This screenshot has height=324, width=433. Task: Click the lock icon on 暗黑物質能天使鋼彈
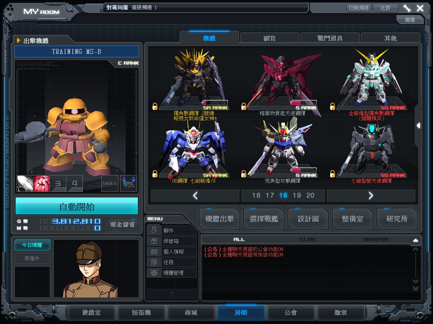pos(244,106)
